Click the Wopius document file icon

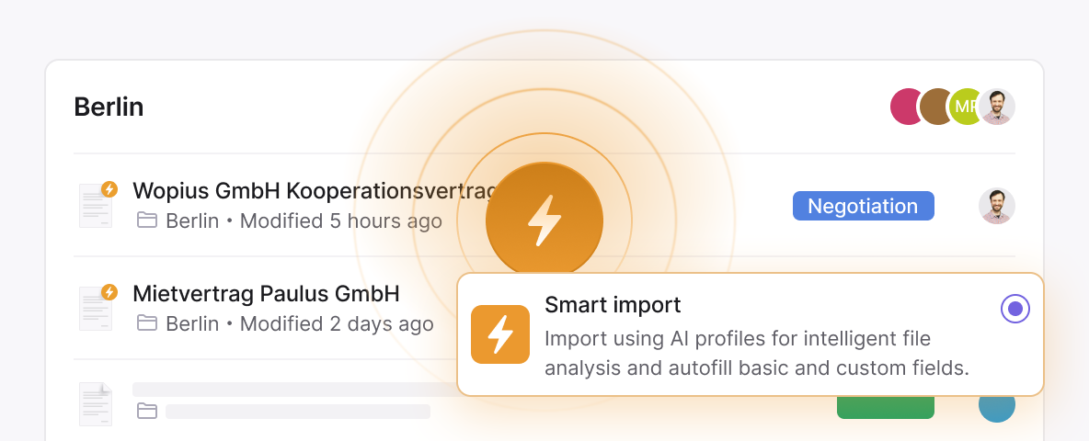pyautogui.click(x=97, y=205)
